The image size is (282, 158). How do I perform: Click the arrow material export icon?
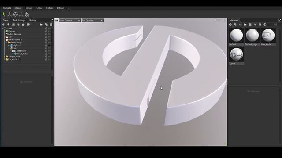point(265,25)
